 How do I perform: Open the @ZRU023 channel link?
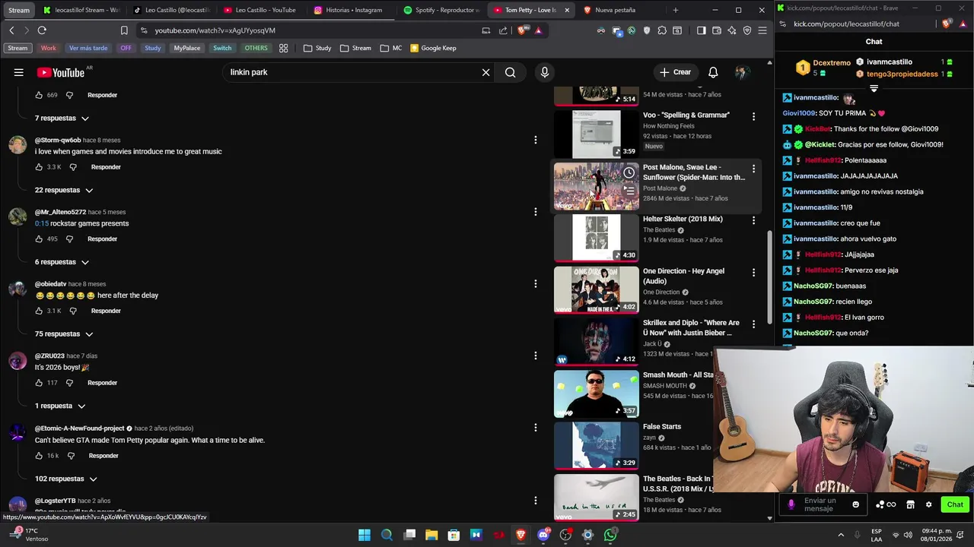tap(49, 356)
